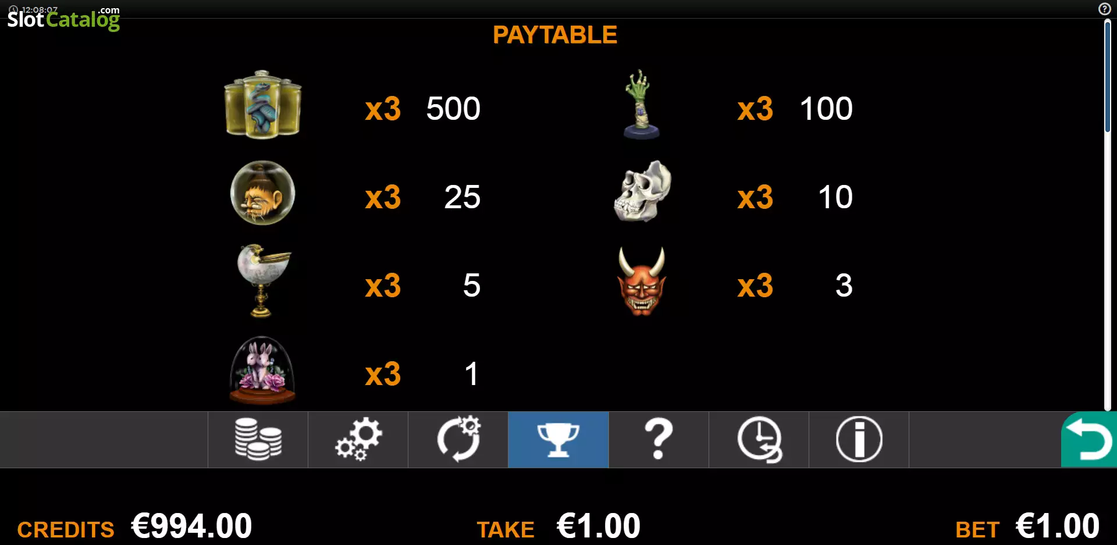Click the SlotCatalog.com logo

point(63,18)
